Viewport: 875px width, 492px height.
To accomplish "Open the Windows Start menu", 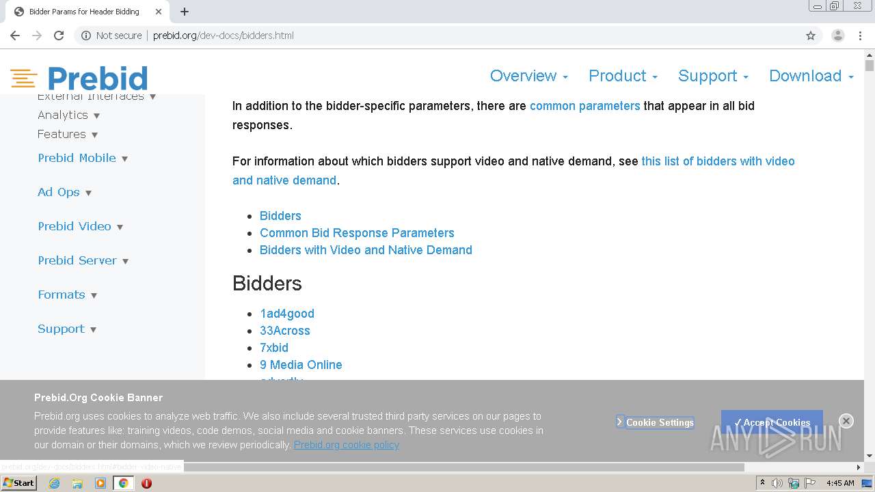I will pos(18,483).
